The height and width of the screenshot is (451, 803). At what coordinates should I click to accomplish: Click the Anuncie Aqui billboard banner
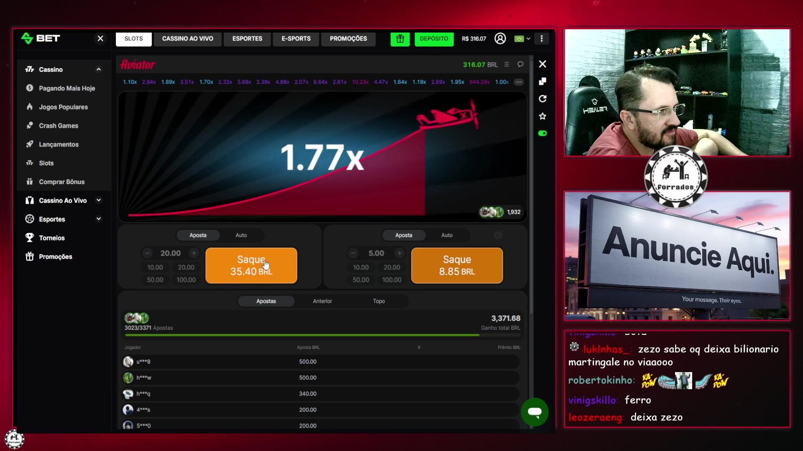click(x=677, y=256)
